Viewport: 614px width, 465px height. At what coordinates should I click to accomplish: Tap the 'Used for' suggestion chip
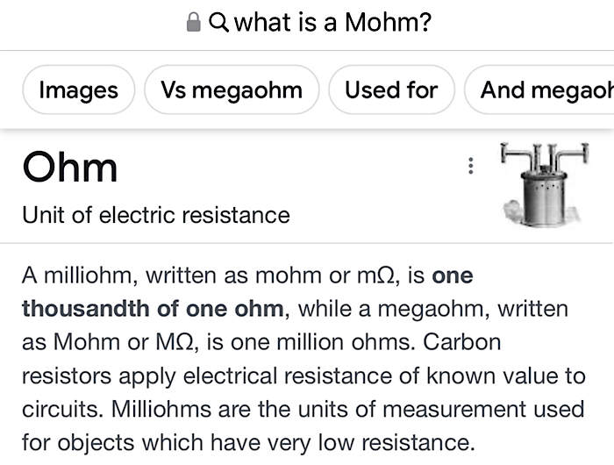pyautogui.click(x=390, y=89)
